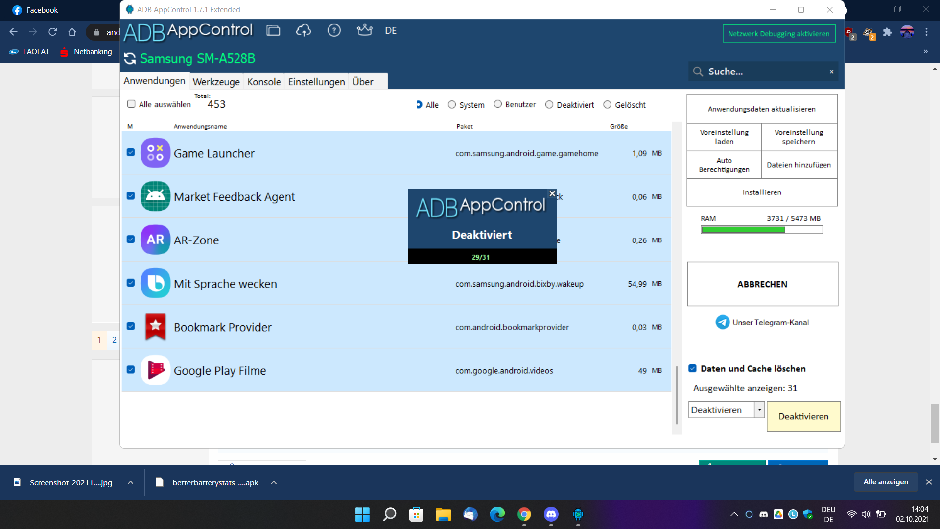The width and height of the screenshot is (940, 529).
Task: Reload the Chrome page
Action: point(53,32)
